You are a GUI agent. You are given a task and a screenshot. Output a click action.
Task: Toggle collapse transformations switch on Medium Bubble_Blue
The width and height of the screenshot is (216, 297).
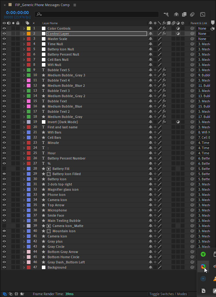point(155,106)
